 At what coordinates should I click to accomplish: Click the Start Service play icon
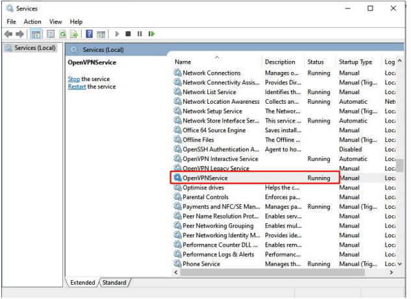(117, 34)
